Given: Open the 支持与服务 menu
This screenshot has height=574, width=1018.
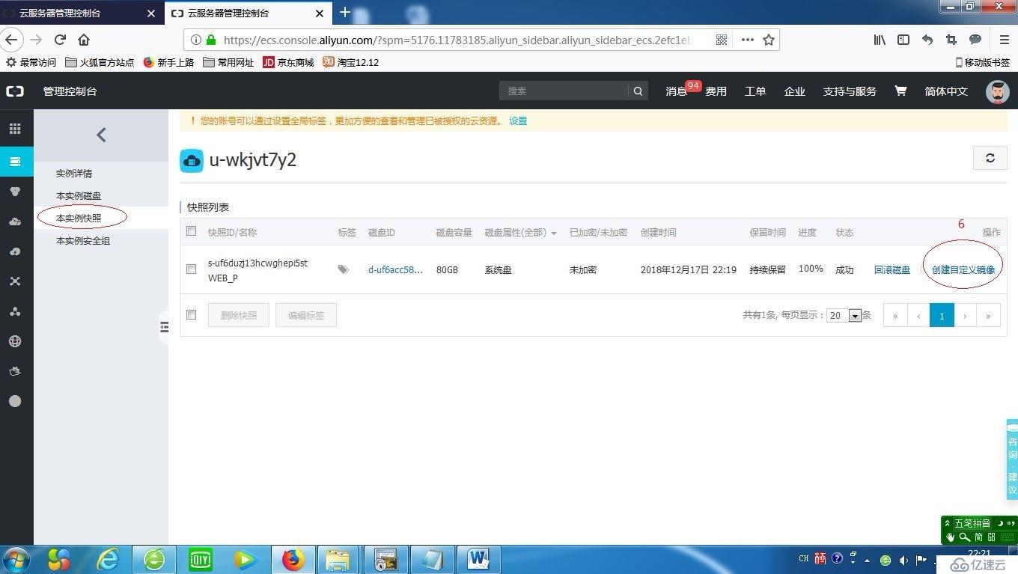Looking at the screenshot, I should (x=850, y=91).
